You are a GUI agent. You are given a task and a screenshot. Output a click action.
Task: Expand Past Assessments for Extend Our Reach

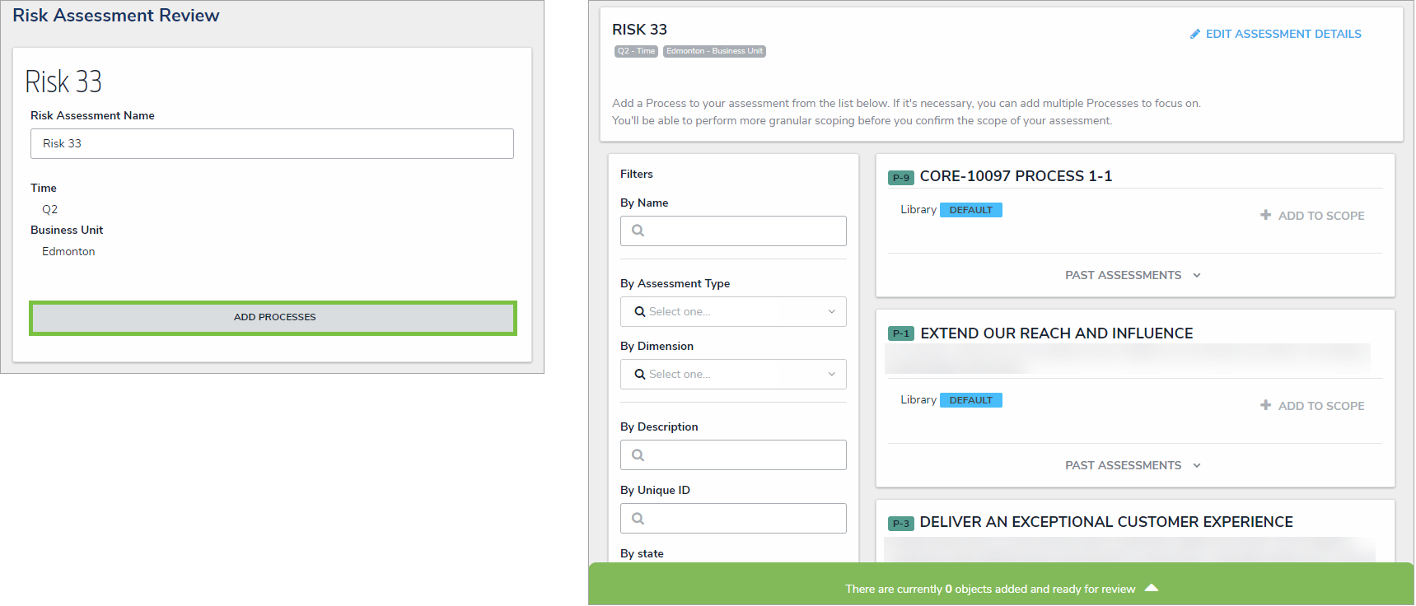(x=1133, y=465)
